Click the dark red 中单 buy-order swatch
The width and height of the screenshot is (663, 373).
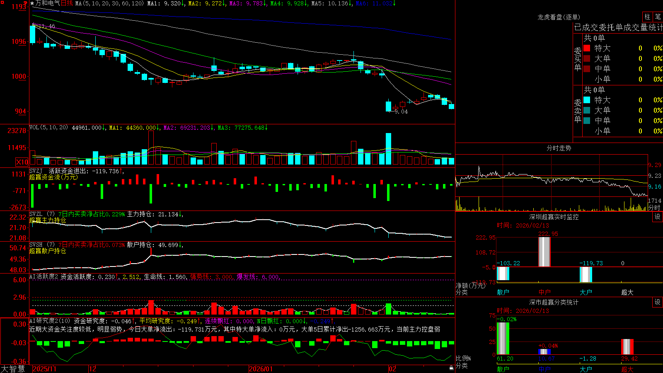pos(587,69)
